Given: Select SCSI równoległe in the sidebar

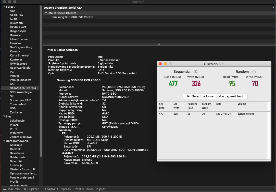Looking at the screenshot, I should point(21,92).
